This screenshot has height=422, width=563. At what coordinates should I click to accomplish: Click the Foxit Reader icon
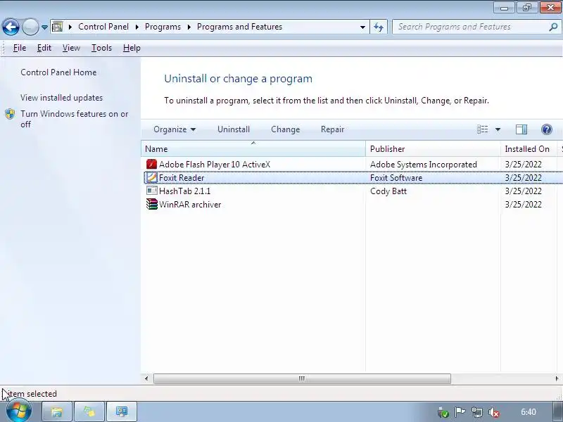point(151,178)
